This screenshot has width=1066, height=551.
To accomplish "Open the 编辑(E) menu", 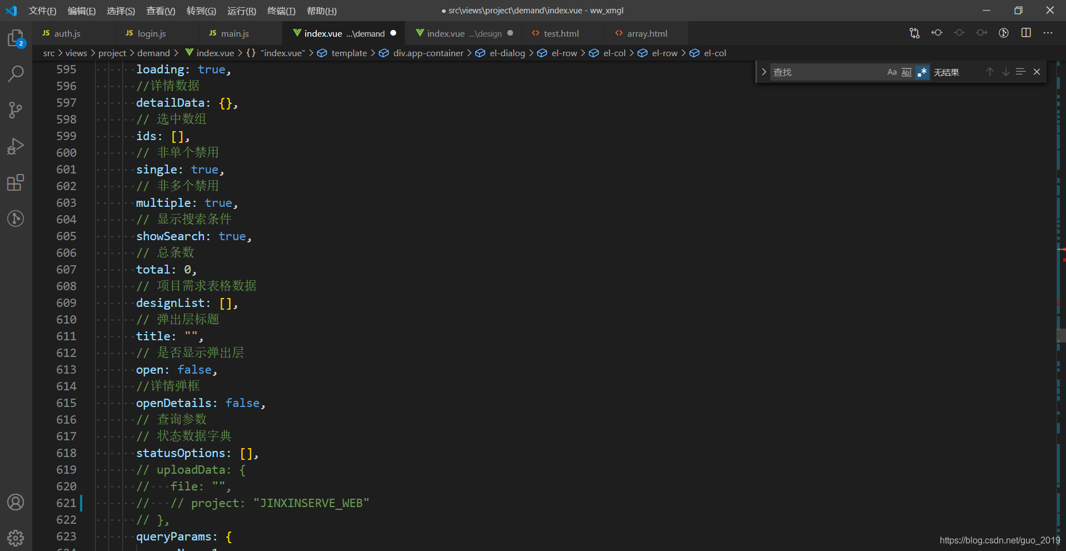I will coord(82,11).
